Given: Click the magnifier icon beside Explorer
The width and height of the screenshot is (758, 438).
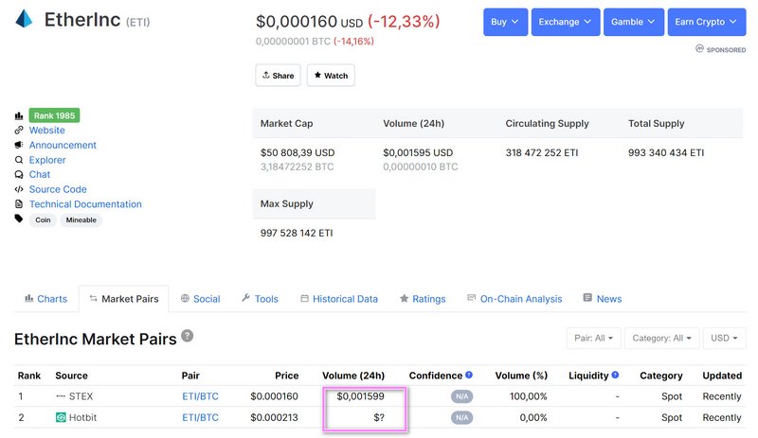Looking at the screenshot, I should tap(19, 160).
